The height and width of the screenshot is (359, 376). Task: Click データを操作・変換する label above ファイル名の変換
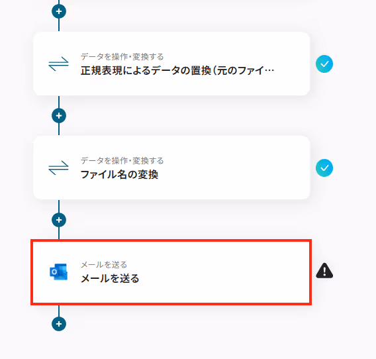122,161
